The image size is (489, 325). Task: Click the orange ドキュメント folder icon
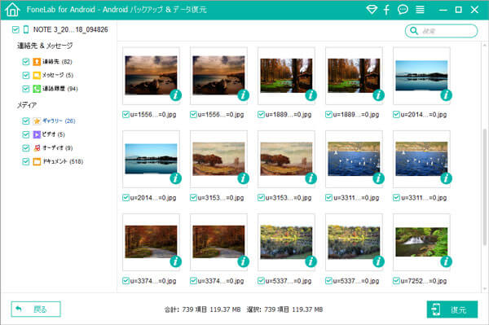tap(37, 161)
